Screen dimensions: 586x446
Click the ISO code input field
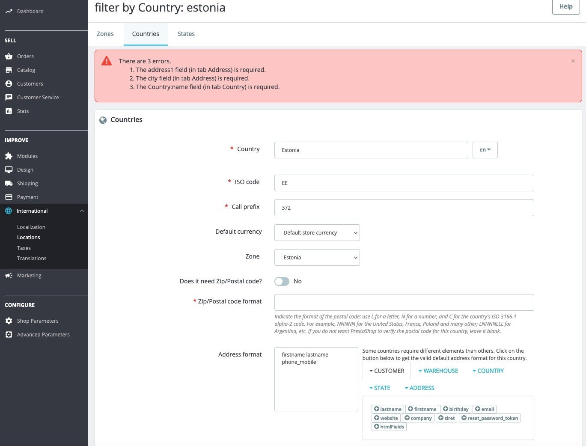(x=404, y=183)
